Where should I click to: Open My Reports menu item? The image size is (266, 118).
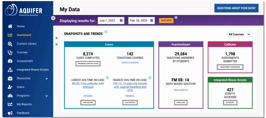coord(24,104)
